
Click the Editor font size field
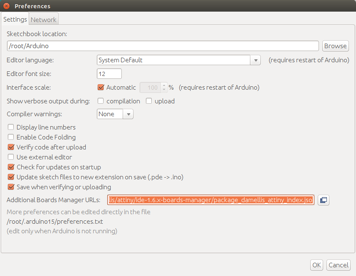click(109, 74)
